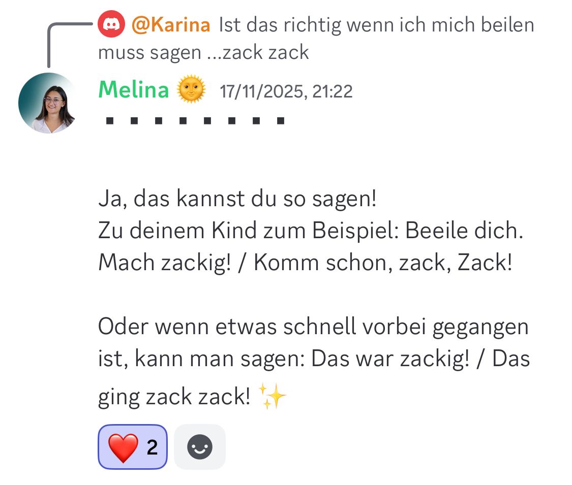Click "muss sagen ...zack zack" reply preview line
This screenshot has height=485, width=572.
click(203, 52)
